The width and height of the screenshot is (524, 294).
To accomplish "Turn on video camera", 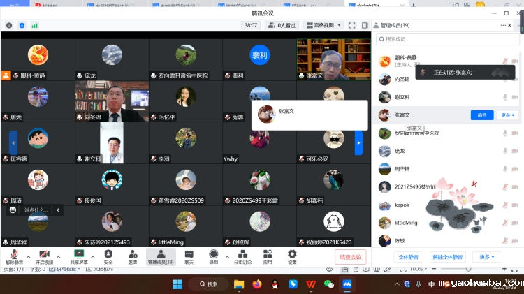I will [x=44, y=257].
